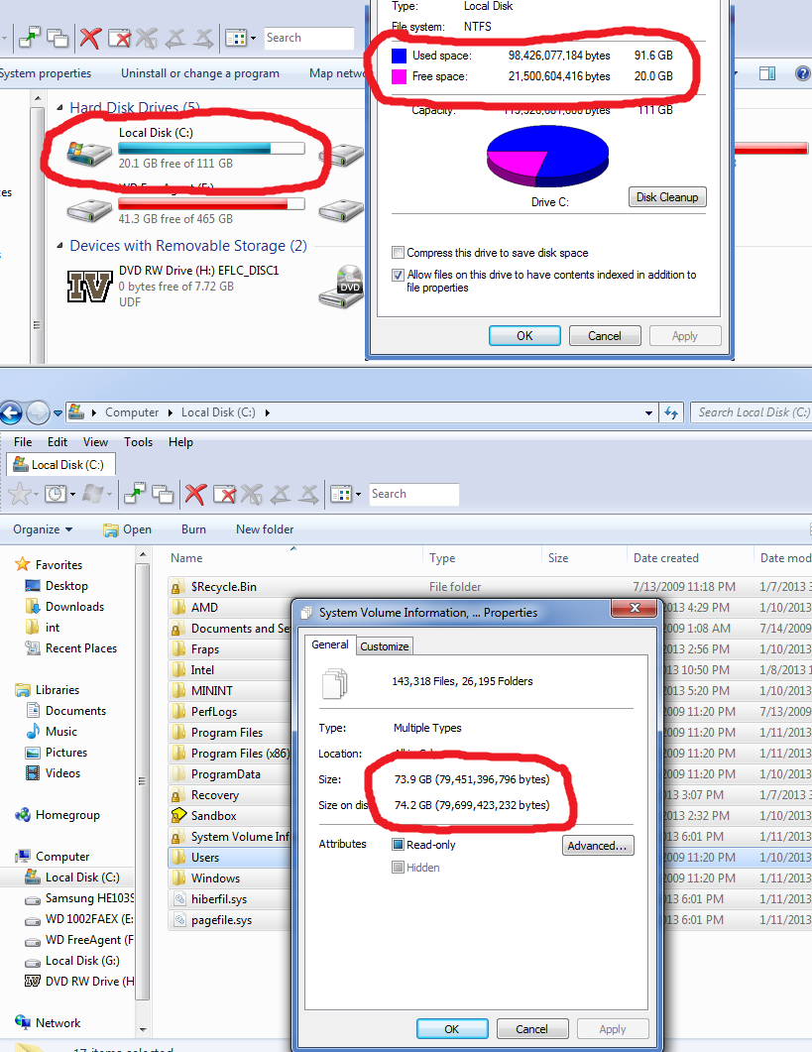Open the recent pages arrow next to Forward button
The width and height of the screenshot is (812, 1052).
click(58, 412)
